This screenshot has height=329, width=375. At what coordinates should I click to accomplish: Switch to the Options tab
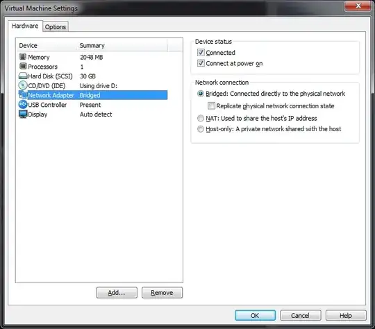point(56,27)
